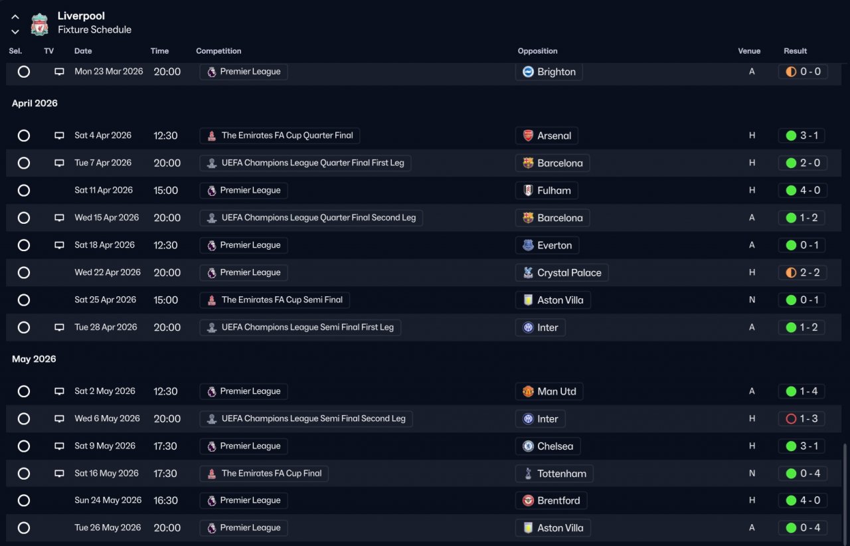Viewport: 850px width, 546px height.
Task: Select the Everton fixture radio circle
Action: pos(24,245)
